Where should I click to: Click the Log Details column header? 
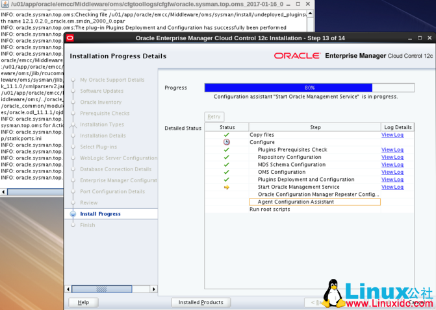tap(398, 127)
